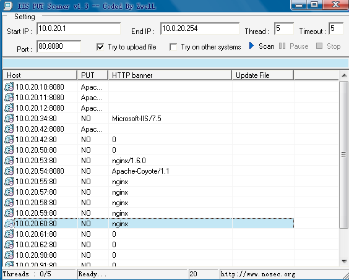Sort by HTTP banner column header
This screenshot has height=280, width=349.
click(x=170, y=75)
